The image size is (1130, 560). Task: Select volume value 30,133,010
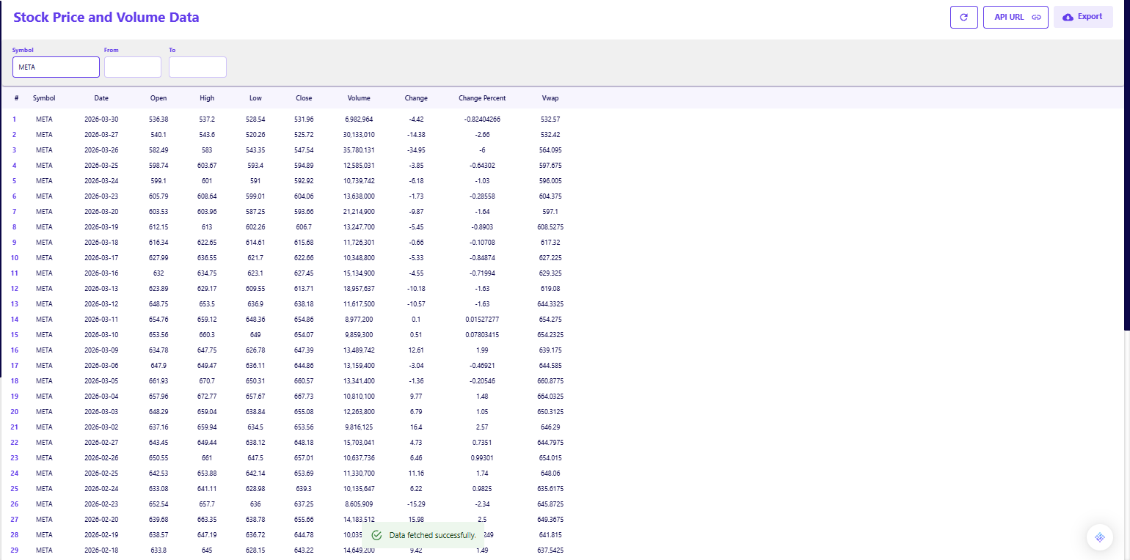coord(359,134)
